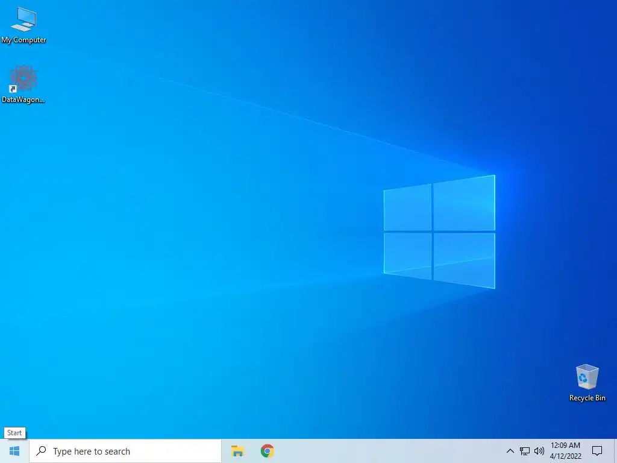Launch Google Chrome from the taskbar

pos(267,451)
